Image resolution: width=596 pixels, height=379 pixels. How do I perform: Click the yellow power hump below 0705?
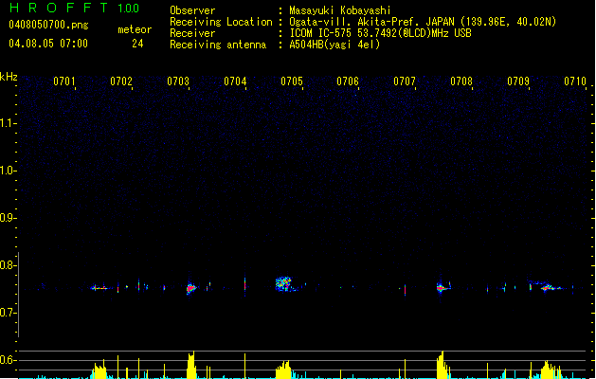(283, 370)
